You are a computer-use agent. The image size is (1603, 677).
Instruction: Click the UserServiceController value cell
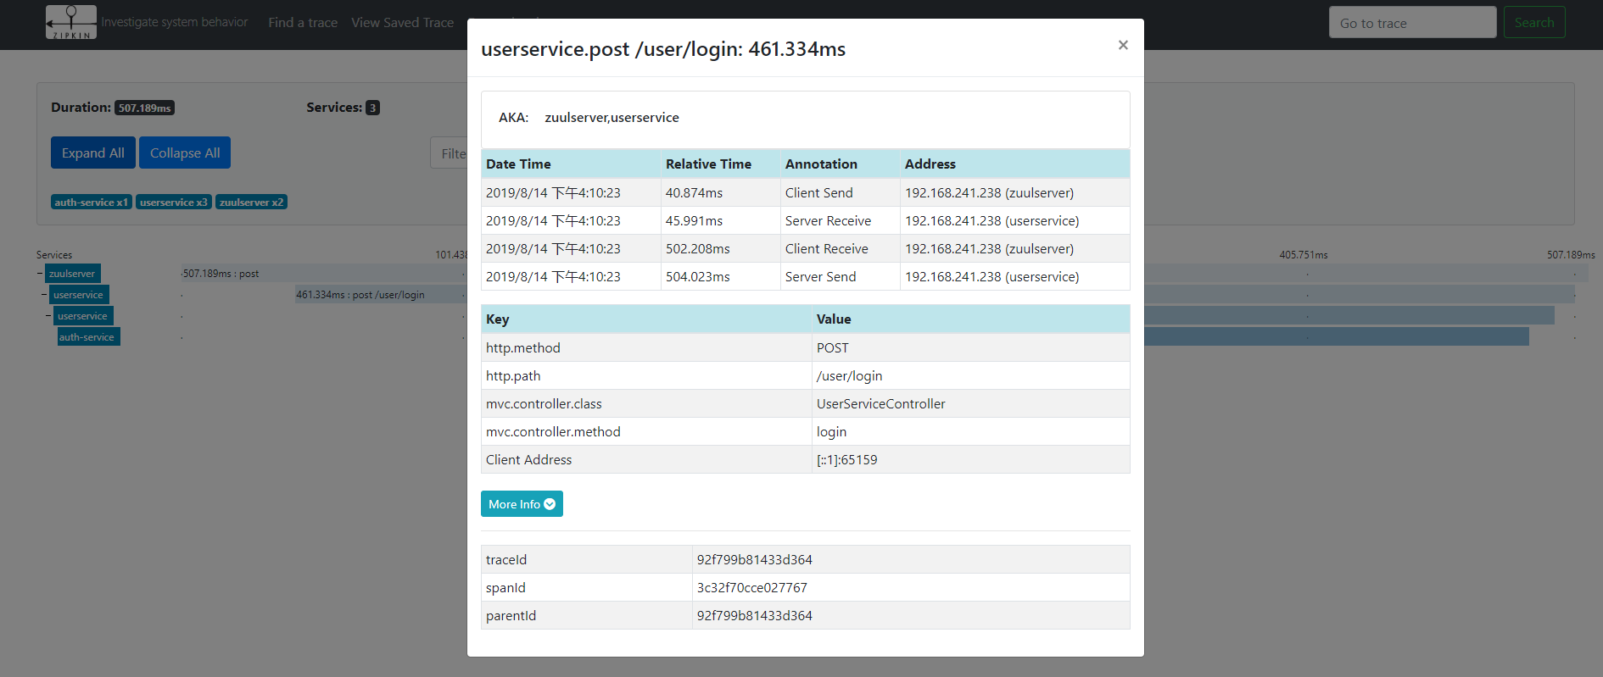971,404
